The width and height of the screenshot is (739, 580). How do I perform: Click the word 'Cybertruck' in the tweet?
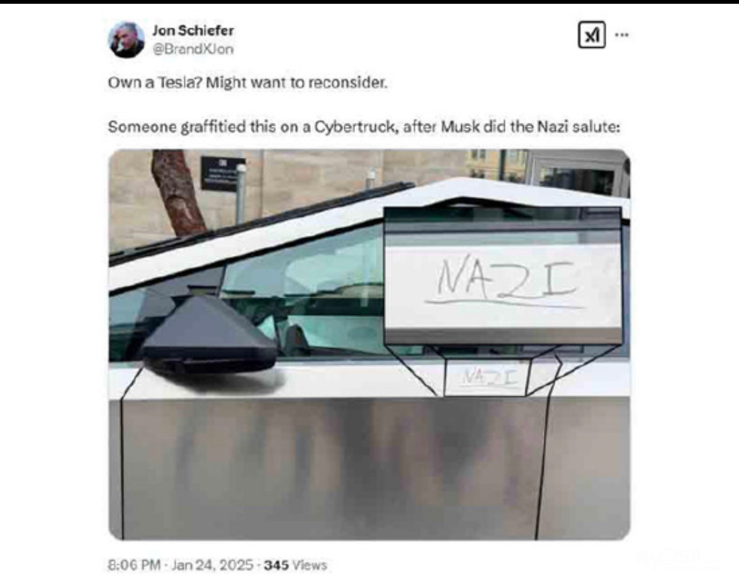[354, 127]
